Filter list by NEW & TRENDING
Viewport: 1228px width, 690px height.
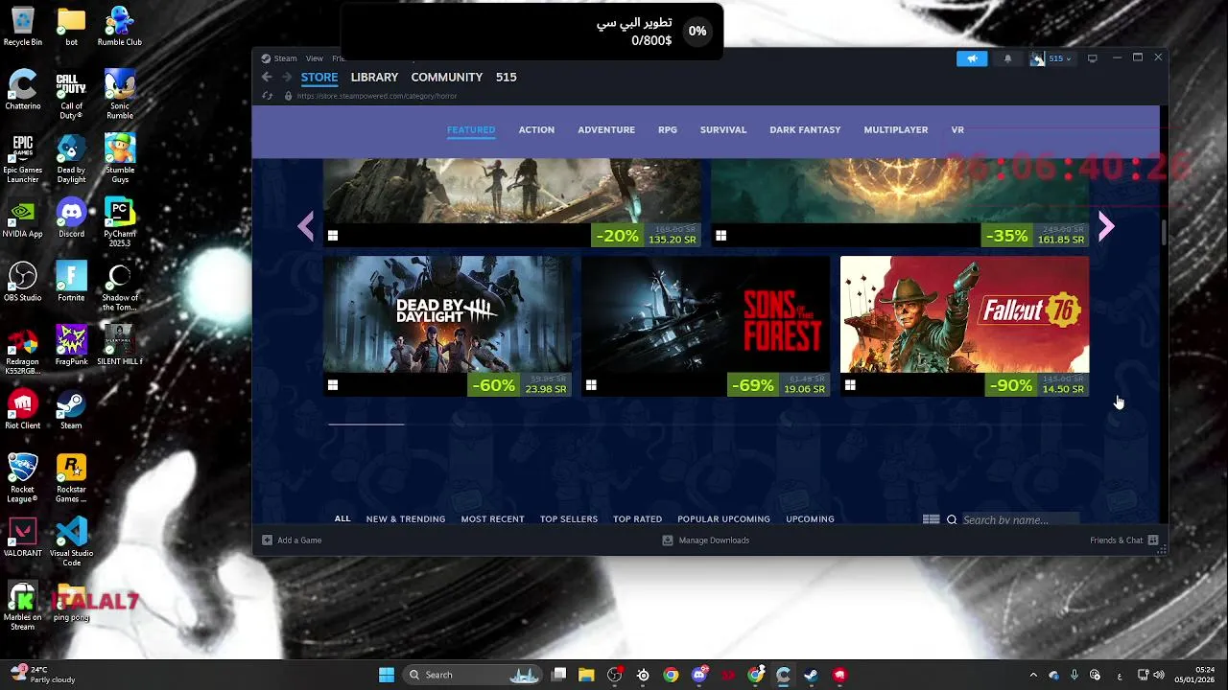[406, 518]
